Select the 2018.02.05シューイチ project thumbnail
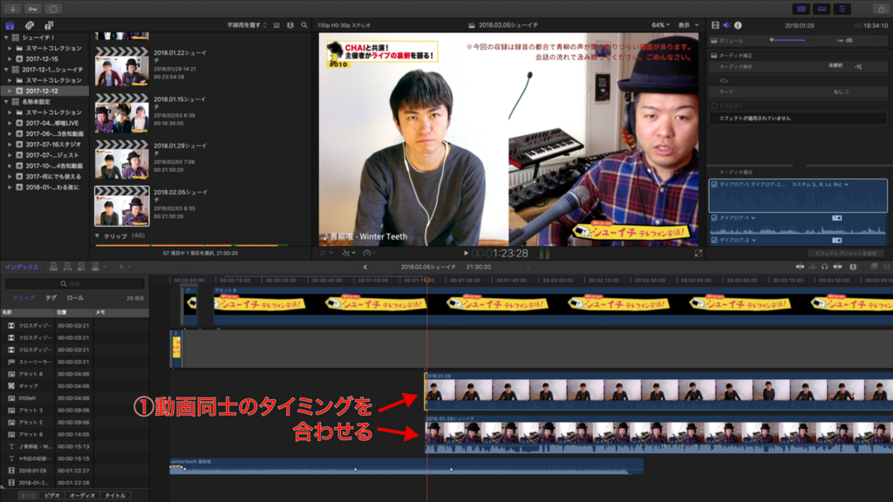The image size is (893, 502). tap(122, 206)
